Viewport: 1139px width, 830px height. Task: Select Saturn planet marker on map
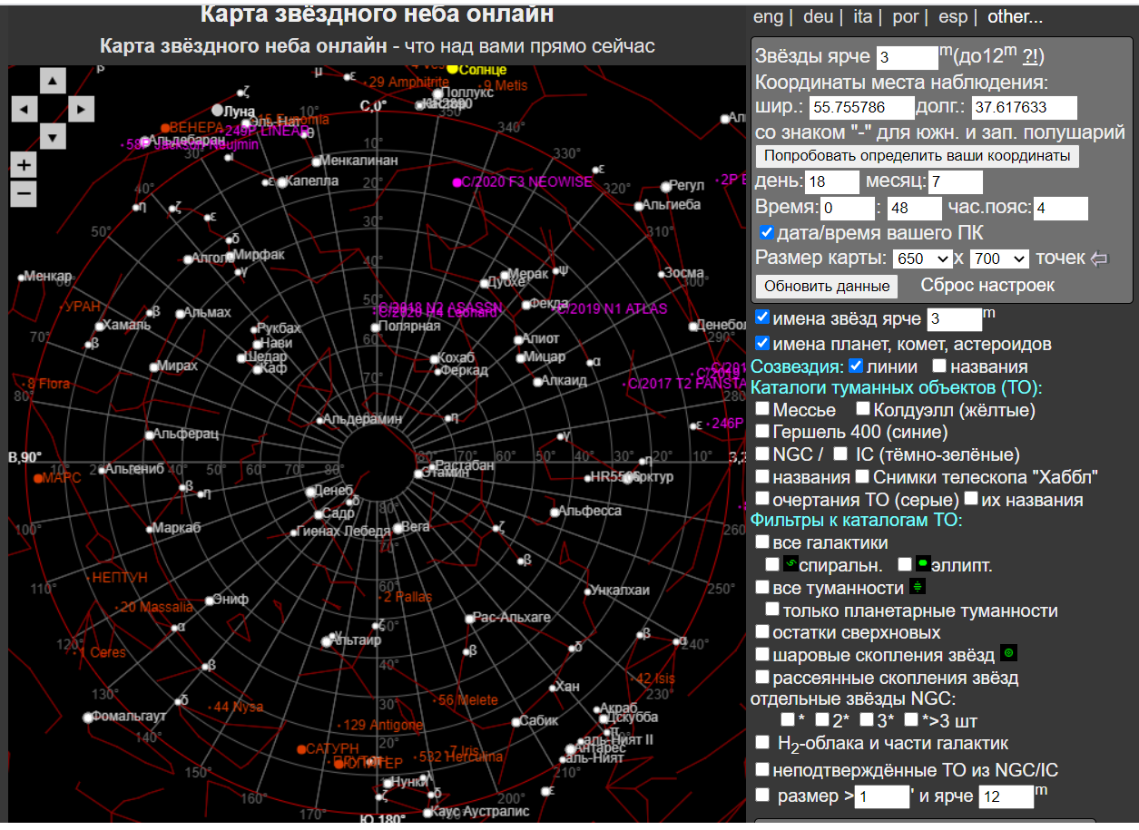tap(301, 749)
